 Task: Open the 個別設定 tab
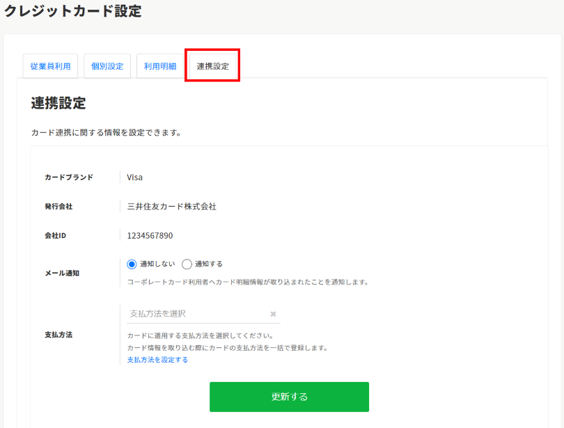pos(107,66)
